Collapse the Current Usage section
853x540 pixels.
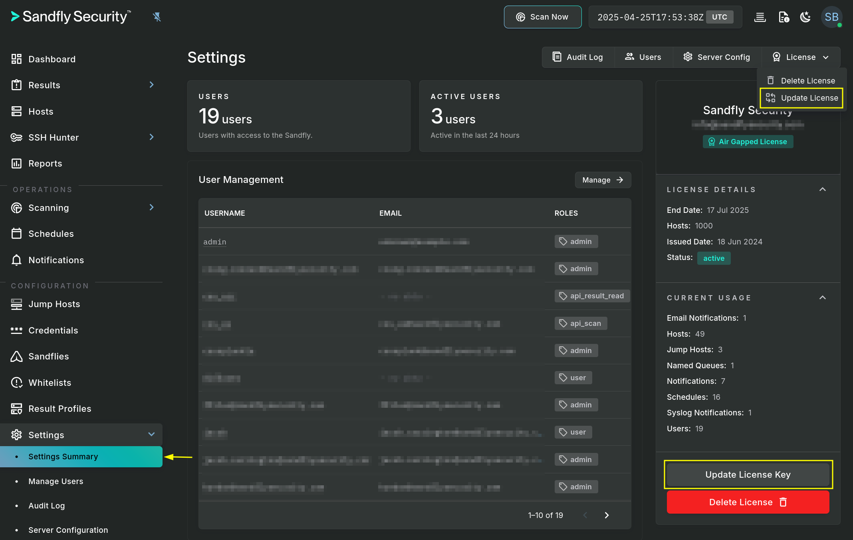[822, 298]
